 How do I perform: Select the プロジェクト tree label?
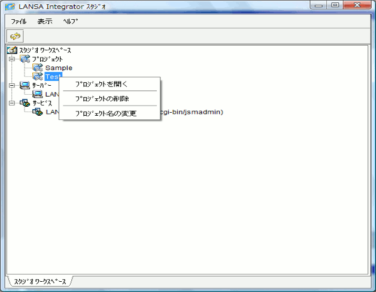47,59
